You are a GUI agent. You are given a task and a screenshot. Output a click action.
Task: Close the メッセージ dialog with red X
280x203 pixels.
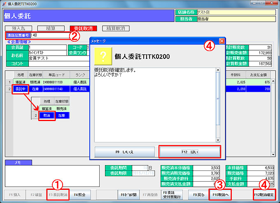coord(222,41)
